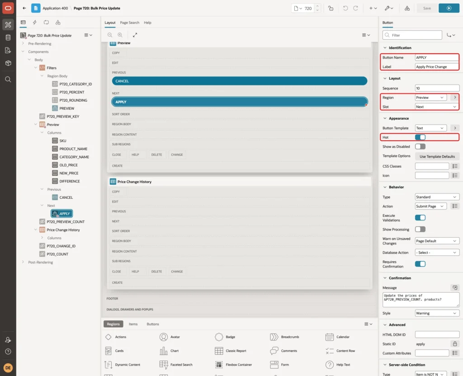The width and height of the screenshot is (463, 376).
Task: Click the Sequence input field
Action: click(437, 88)
